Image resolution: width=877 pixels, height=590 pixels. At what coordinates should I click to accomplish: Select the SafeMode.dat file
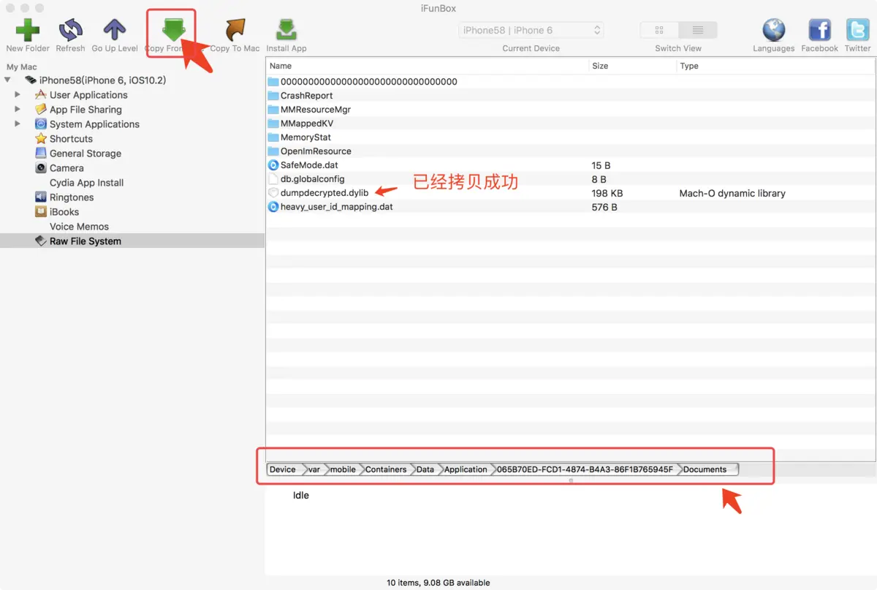tap(571, 165)
